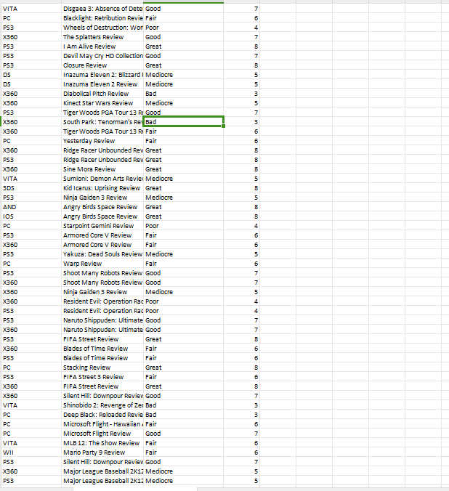This screenshot has width=449, height=491.
Task: Click the Mario Party 9 Review cell
Action: (102, 453)
